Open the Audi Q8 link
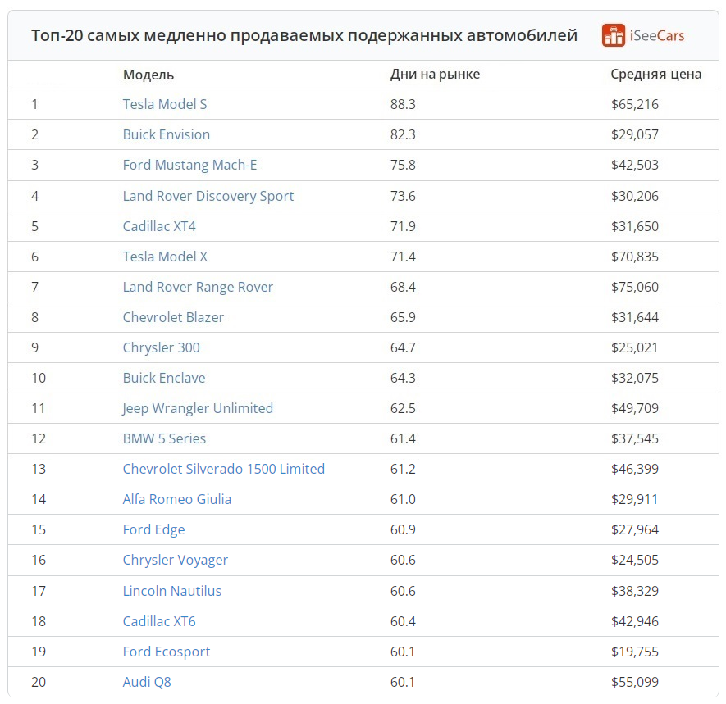Viewport: 726px width, 704px height. [147, 682]
